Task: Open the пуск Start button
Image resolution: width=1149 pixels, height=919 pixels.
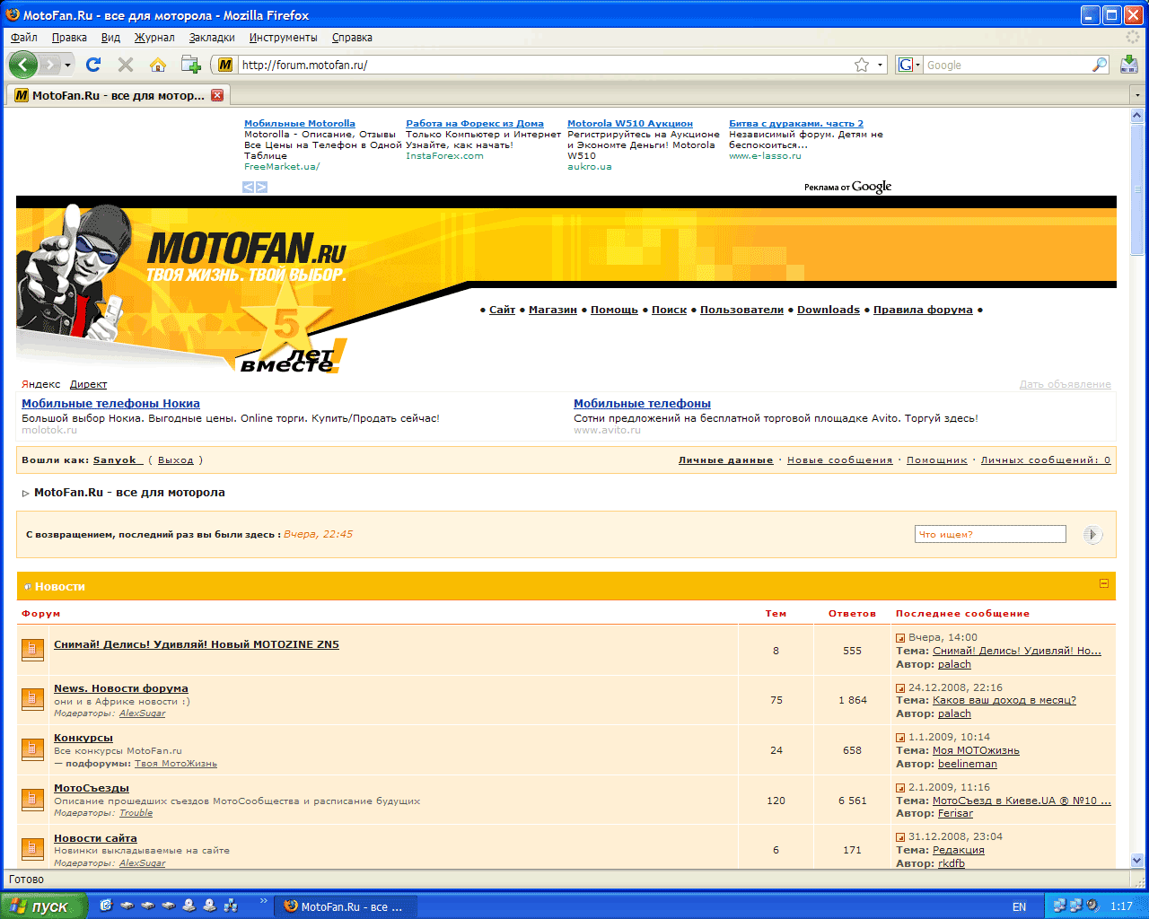Action: (43, 906)
